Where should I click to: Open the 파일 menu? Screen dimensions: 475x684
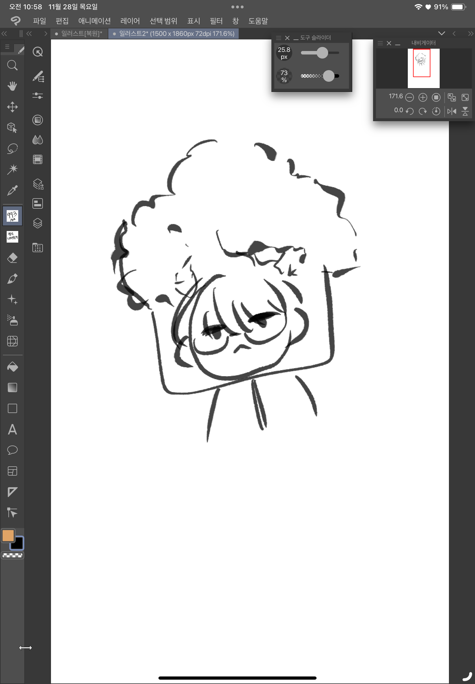tap(39, 21)
